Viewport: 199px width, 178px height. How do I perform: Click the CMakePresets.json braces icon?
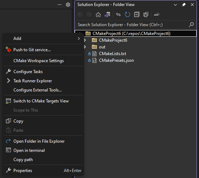[94, 60]
